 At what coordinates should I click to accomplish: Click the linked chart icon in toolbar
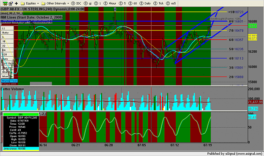click(5, 3)
